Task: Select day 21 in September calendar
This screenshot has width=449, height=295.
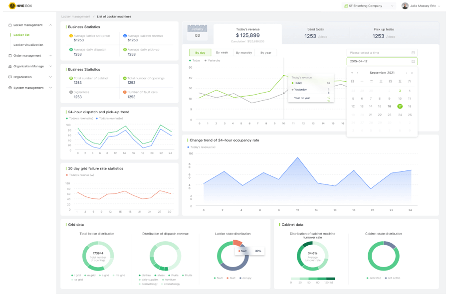Action: click(x=371, y=115)
